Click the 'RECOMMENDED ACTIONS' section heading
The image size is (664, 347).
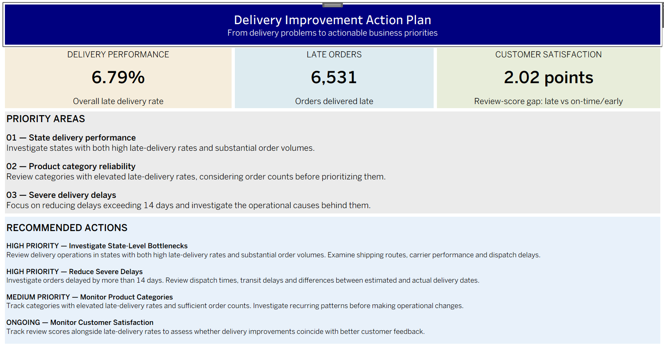[x=67, y=228]
